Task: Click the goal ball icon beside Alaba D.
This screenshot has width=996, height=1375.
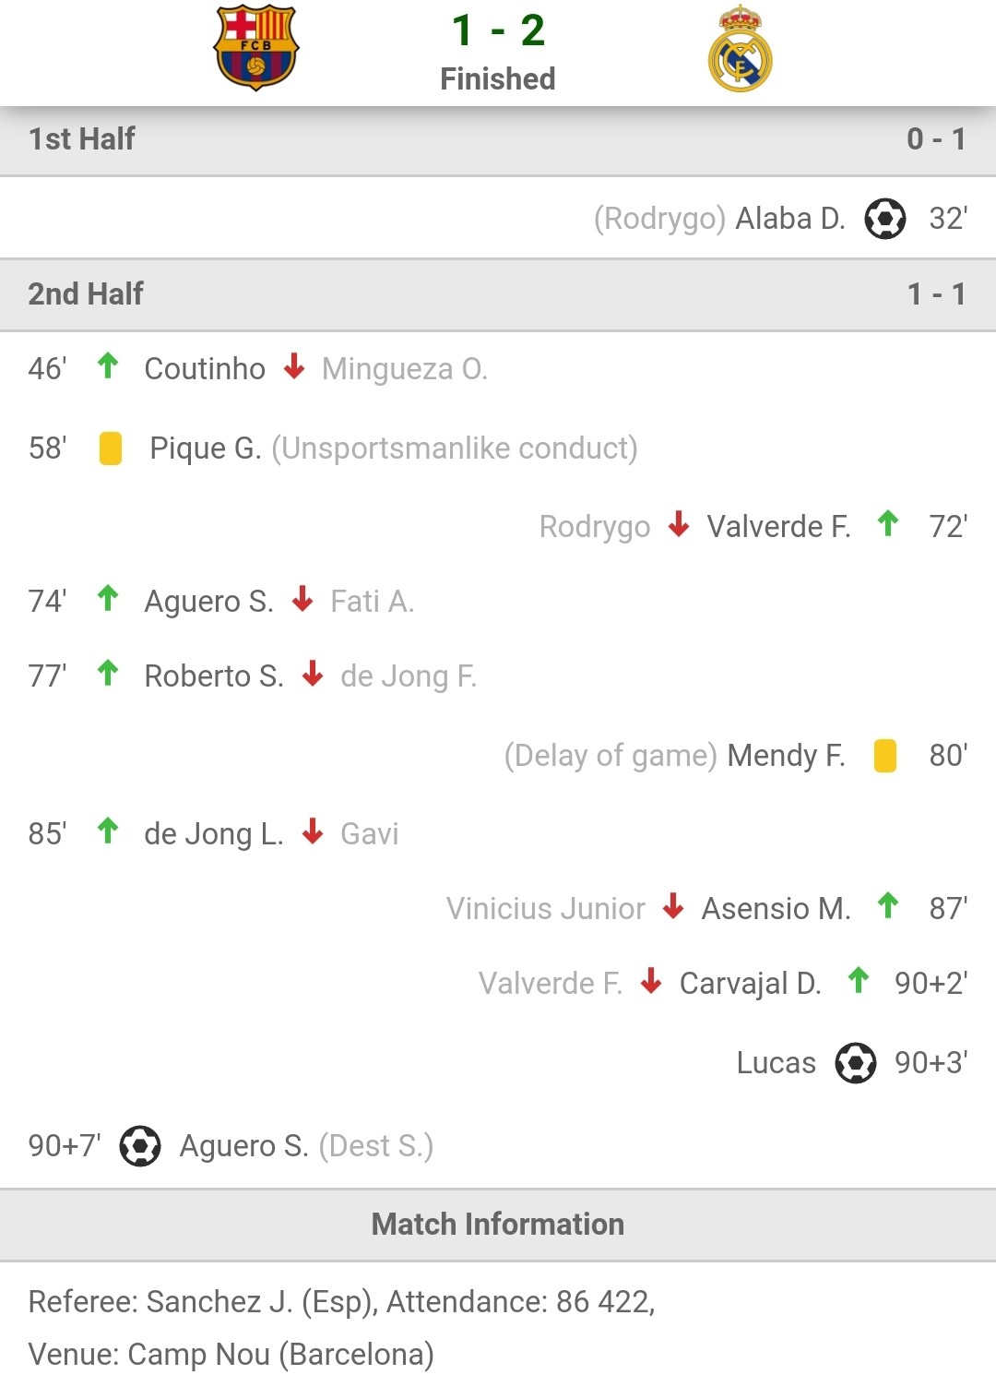Action: pyautogui.click(x=885, y=219)
